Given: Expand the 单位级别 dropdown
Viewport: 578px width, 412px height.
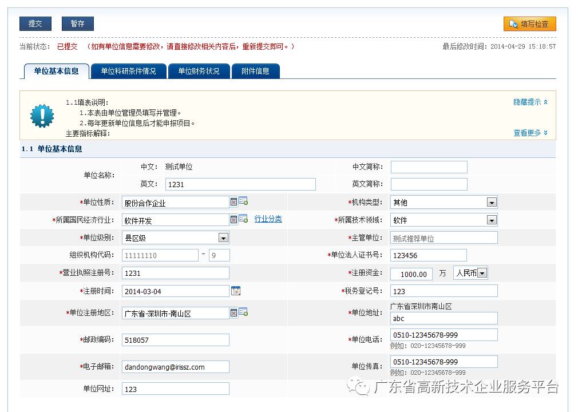Looking at the screenshot, I should pyautogui.click(x=223, y=237).
